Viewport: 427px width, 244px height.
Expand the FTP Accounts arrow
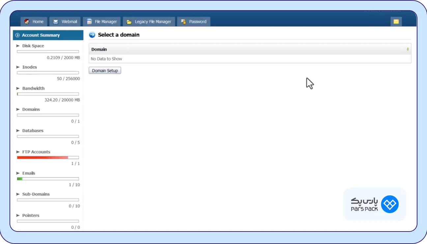pyautogui.click(x=18, y=152)
